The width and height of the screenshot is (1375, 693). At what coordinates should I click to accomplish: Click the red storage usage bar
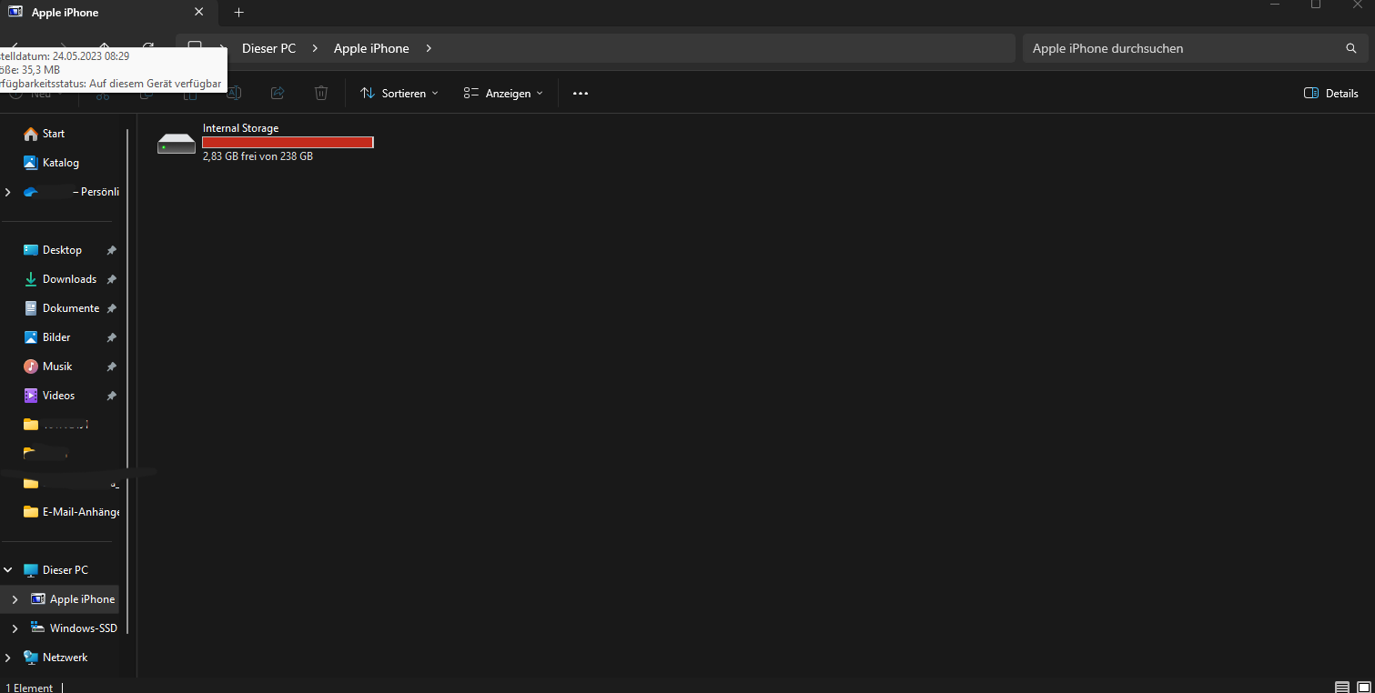tap(288, 143)
